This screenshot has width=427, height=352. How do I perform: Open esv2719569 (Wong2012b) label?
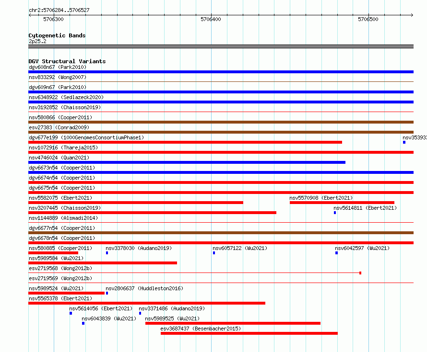[60, 278]
